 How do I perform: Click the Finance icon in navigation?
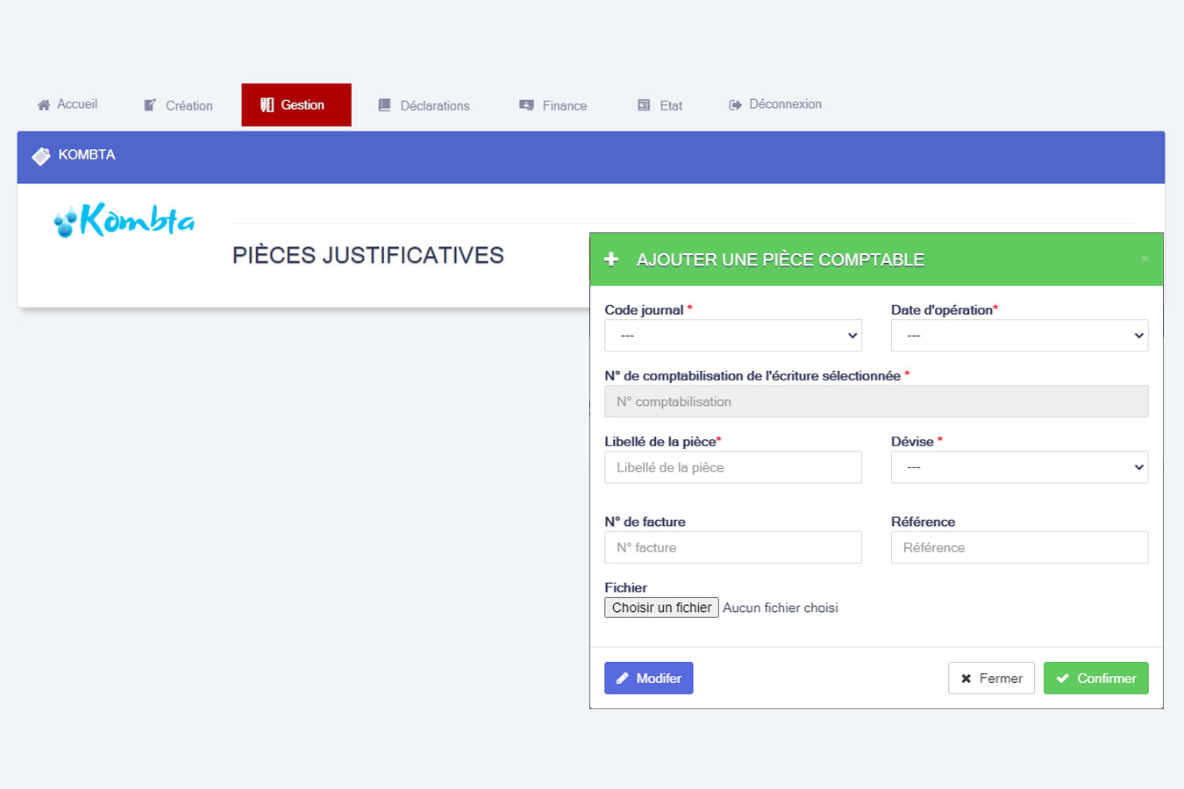pos(526,105)
